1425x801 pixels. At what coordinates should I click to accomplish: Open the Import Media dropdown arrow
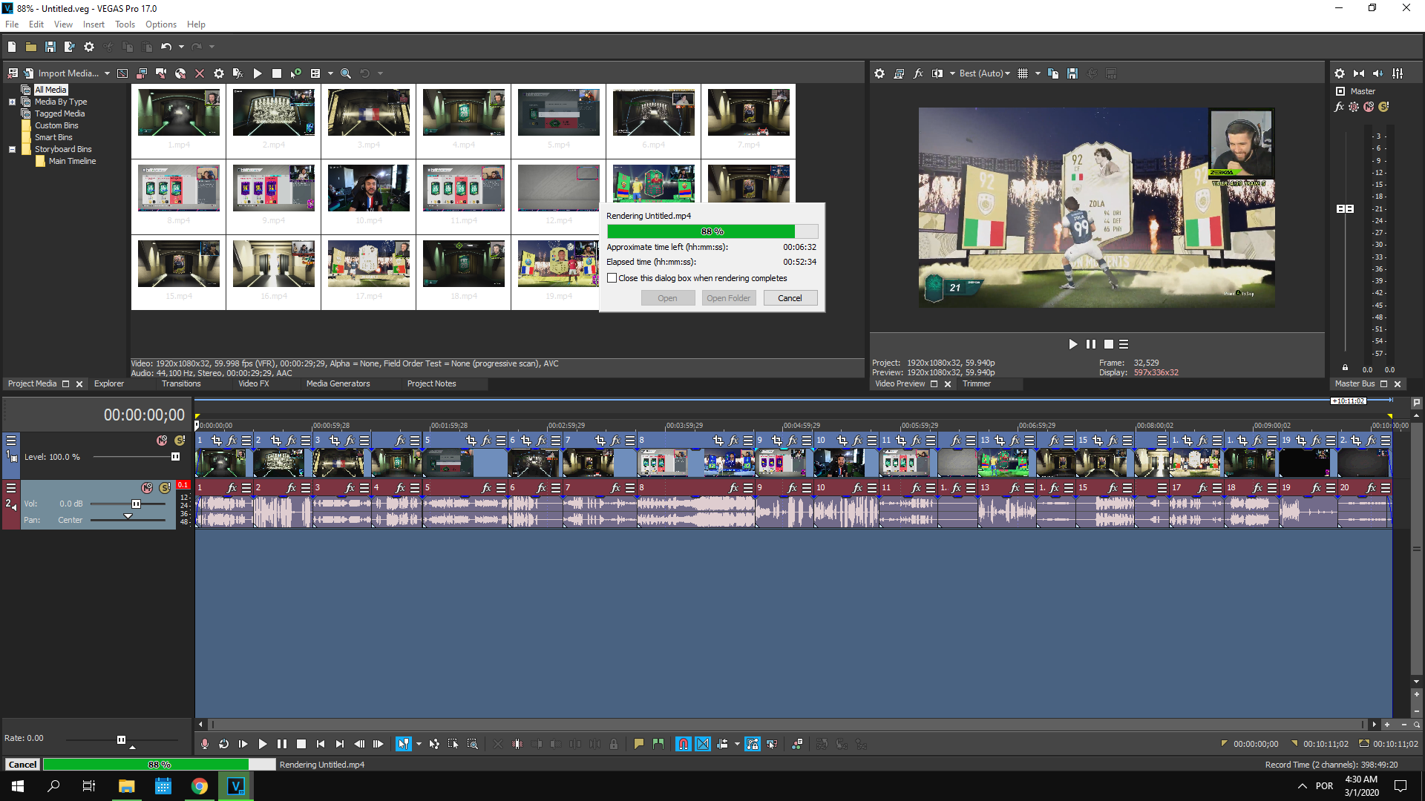[x=107, y=73]
